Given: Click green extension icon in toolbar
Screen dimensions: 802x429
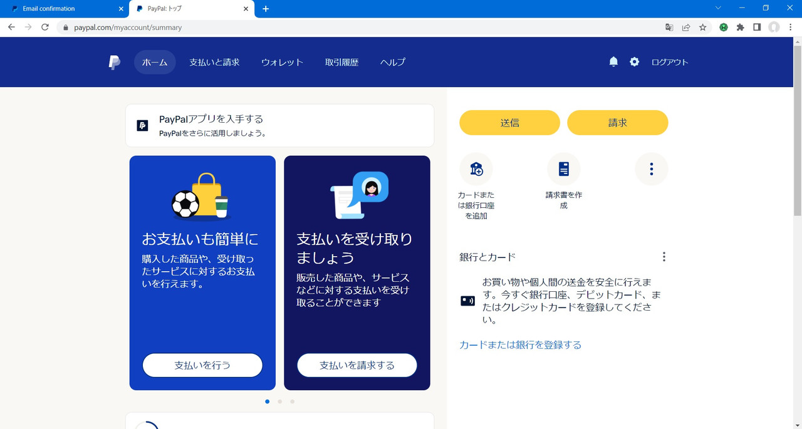Looking at the screenshot, I should (x=724, y=28).
